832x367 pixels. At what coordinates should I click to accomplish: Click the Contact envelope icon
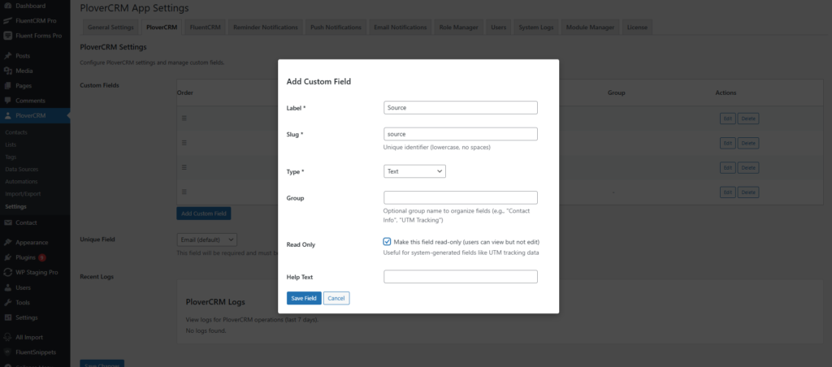click(x=8, y=222)
